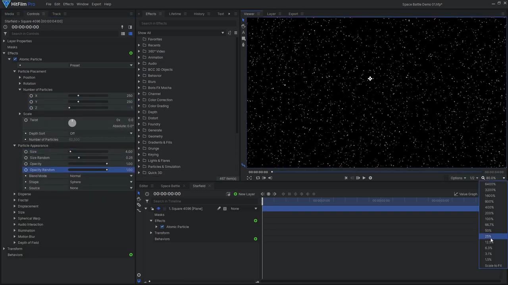Expand the Layer Properties section
Viewport: 508px width, 285px height.
[4, 41]
